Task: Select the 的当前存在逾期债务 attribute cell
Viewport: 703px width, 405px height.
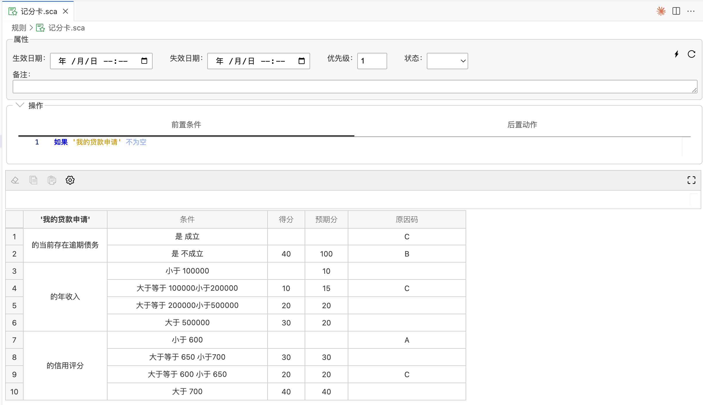Action: (65, 245)
